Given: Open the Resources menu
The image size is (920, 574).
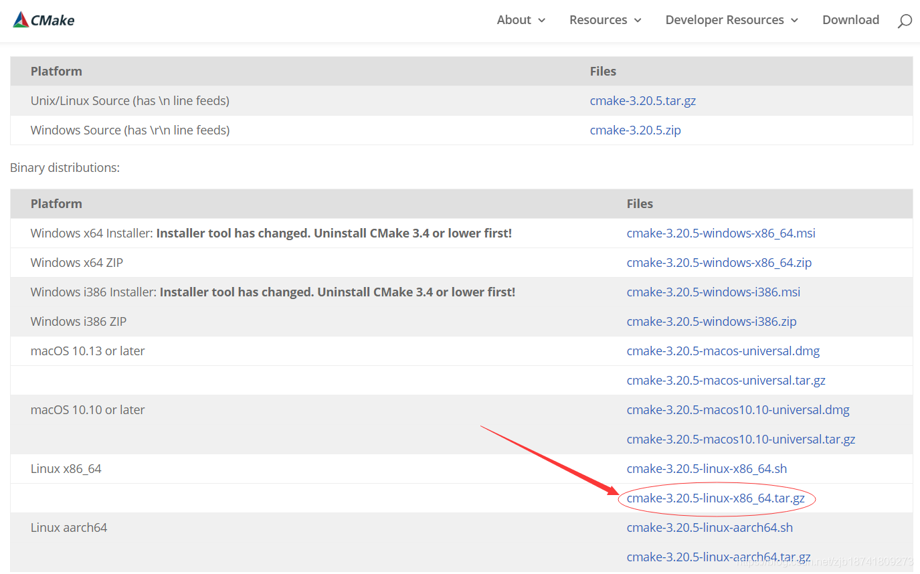Looking at the screenshot, I should pyautogui.click(x=598, y=20).
